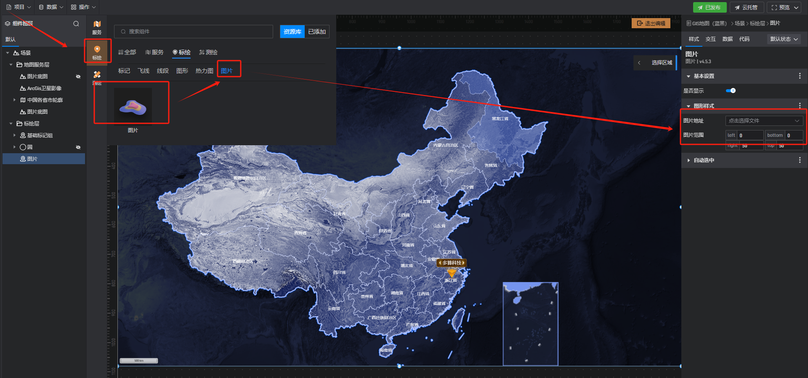Open the 服务 sidebar icon
This screenshot has height=378, width=808.
pos(97,27)
